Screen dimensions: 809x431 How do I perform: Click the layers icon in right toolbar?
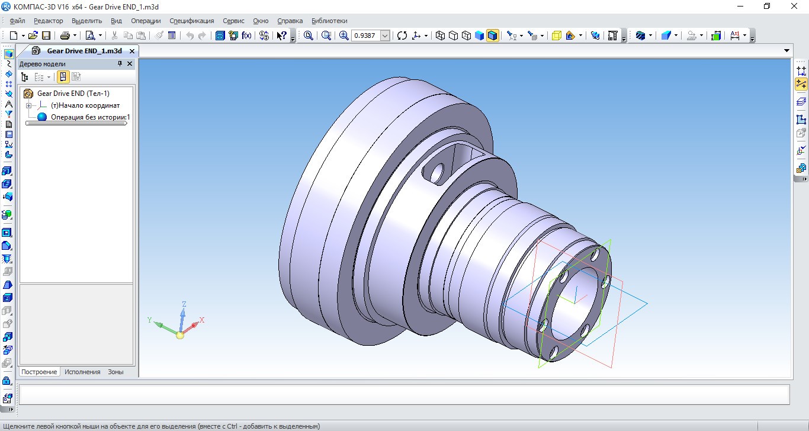[801, 102]
